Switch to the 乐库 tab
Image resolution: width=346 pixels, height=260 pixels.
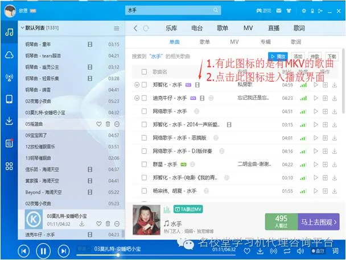tap(171, 28)
